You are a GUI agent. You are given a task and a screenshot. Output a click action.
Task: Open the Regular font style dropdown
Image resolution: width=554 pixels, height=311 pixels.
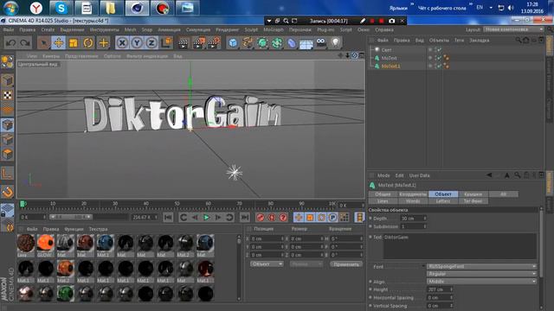coord(481,274)
